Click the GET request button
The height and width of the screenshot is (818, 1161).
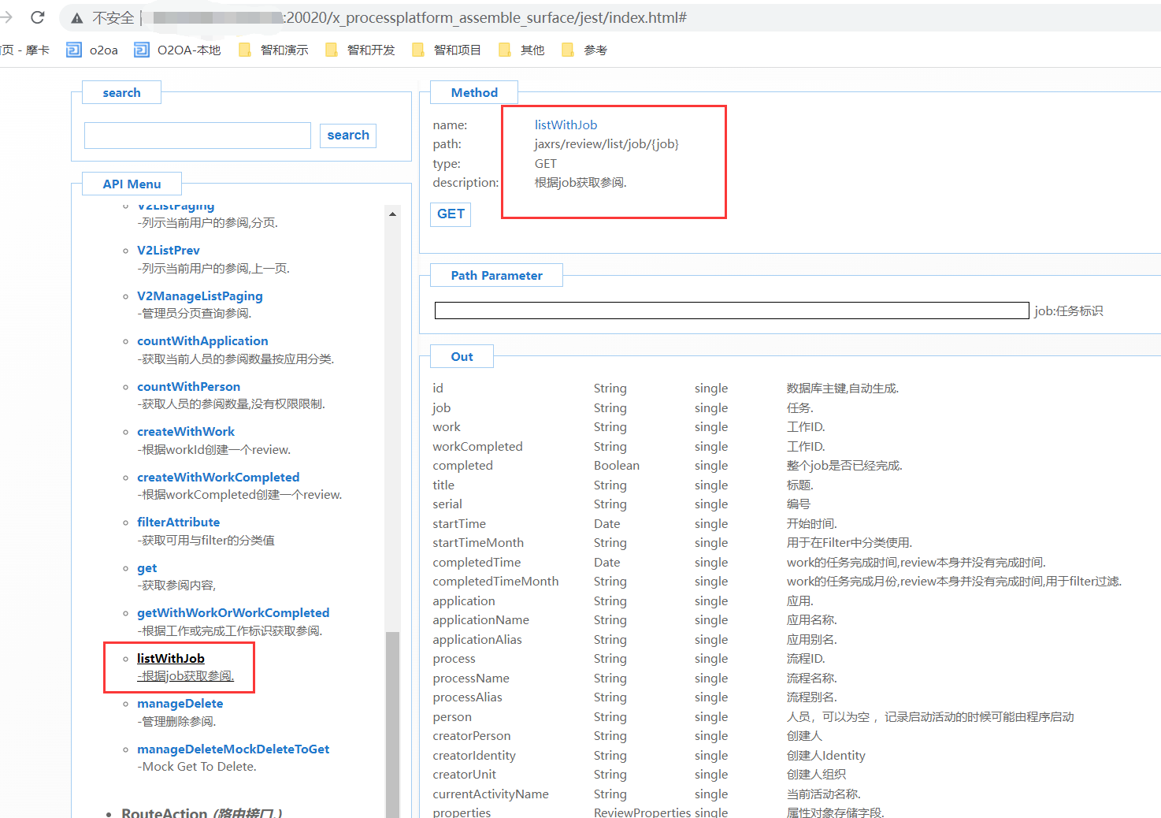coord(451,214)
